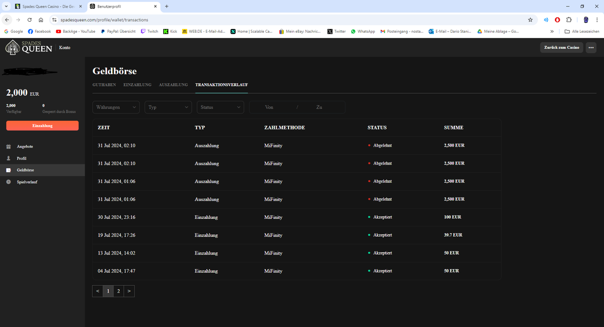Click the Konto link in header

click(x=64, y=47)
